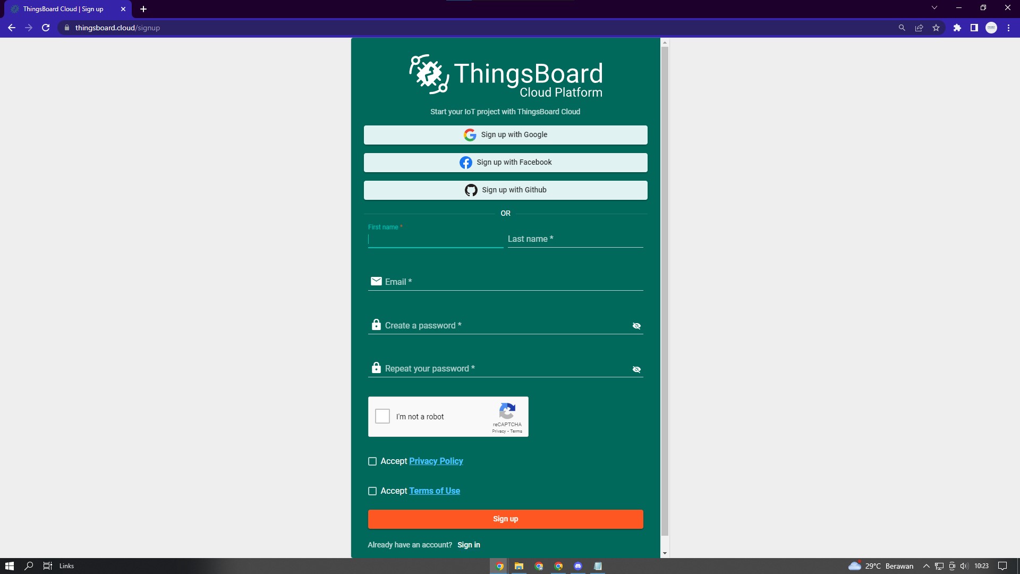Open the Windows Start menu
Viewport: 1020px width, 574px height.
click(x=10, y=566)
